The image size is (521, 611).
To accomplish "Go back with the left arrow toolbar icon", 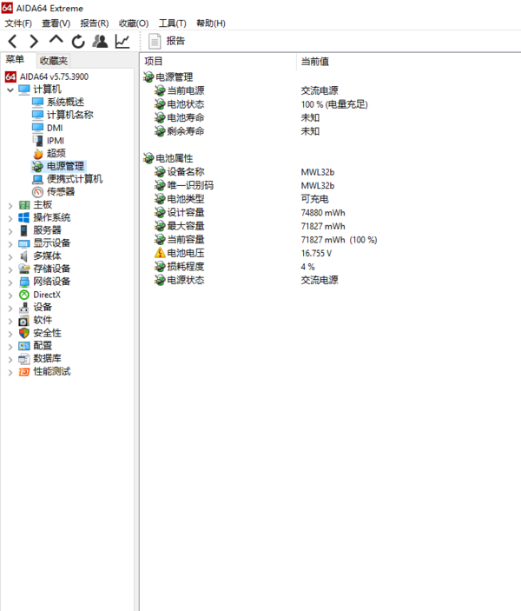I will (x=12, y=42).
